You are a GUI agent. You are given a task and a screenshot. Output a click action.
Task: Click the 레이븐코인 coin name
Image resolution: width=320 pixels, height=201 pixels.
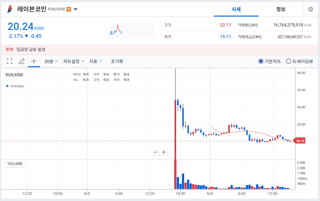coord(32,9)
